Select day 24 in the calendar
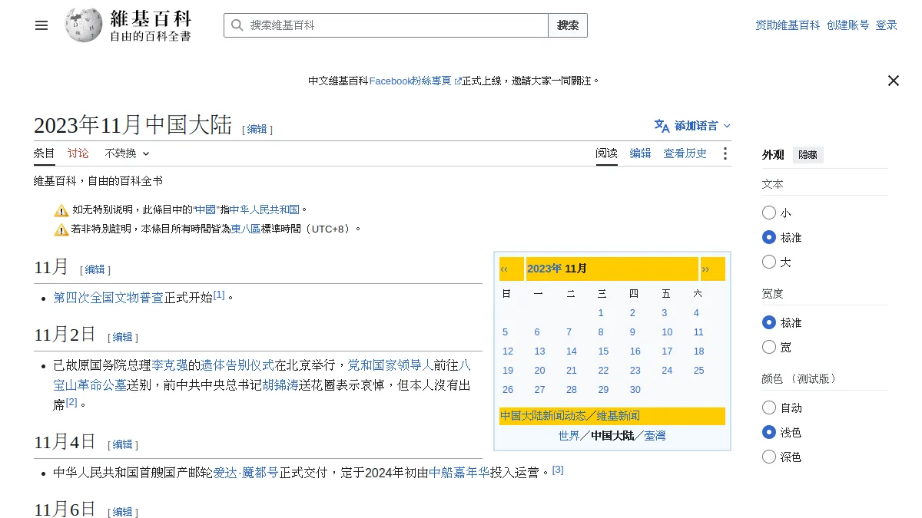Image resolution: width=922 pixels, height=518 pixels. (x=667, y=371)
